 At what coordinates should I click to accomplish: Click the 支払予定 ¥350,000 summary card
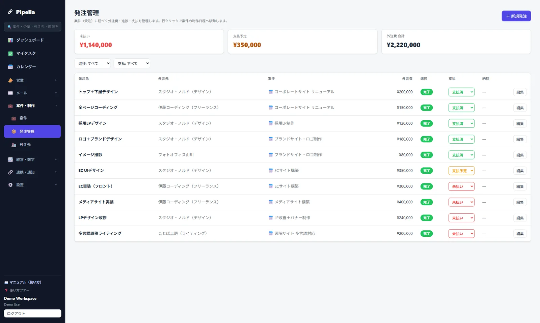302,41
